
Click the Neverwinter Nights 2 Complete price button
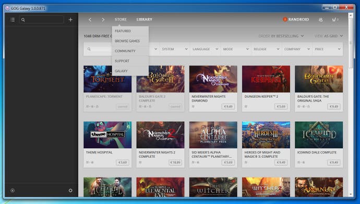pos(175,162)
